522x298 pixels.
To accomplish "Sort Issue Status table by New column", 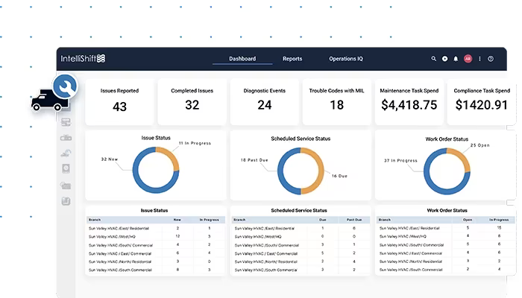I will [x=177, y=220].
